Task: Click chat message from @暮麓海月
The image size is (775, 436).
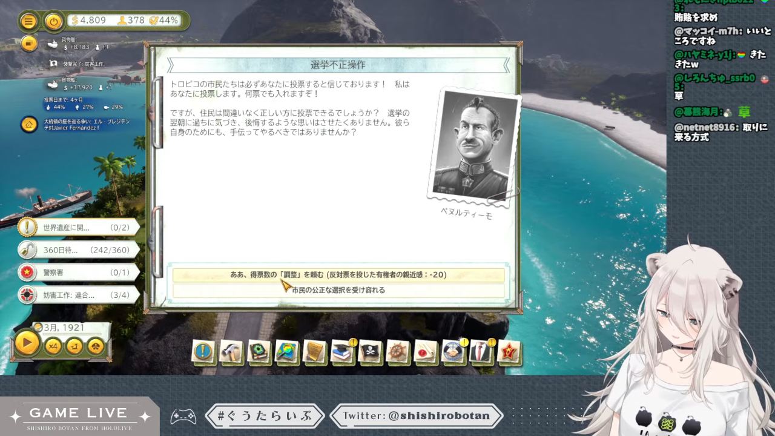Action: (713, 112)
